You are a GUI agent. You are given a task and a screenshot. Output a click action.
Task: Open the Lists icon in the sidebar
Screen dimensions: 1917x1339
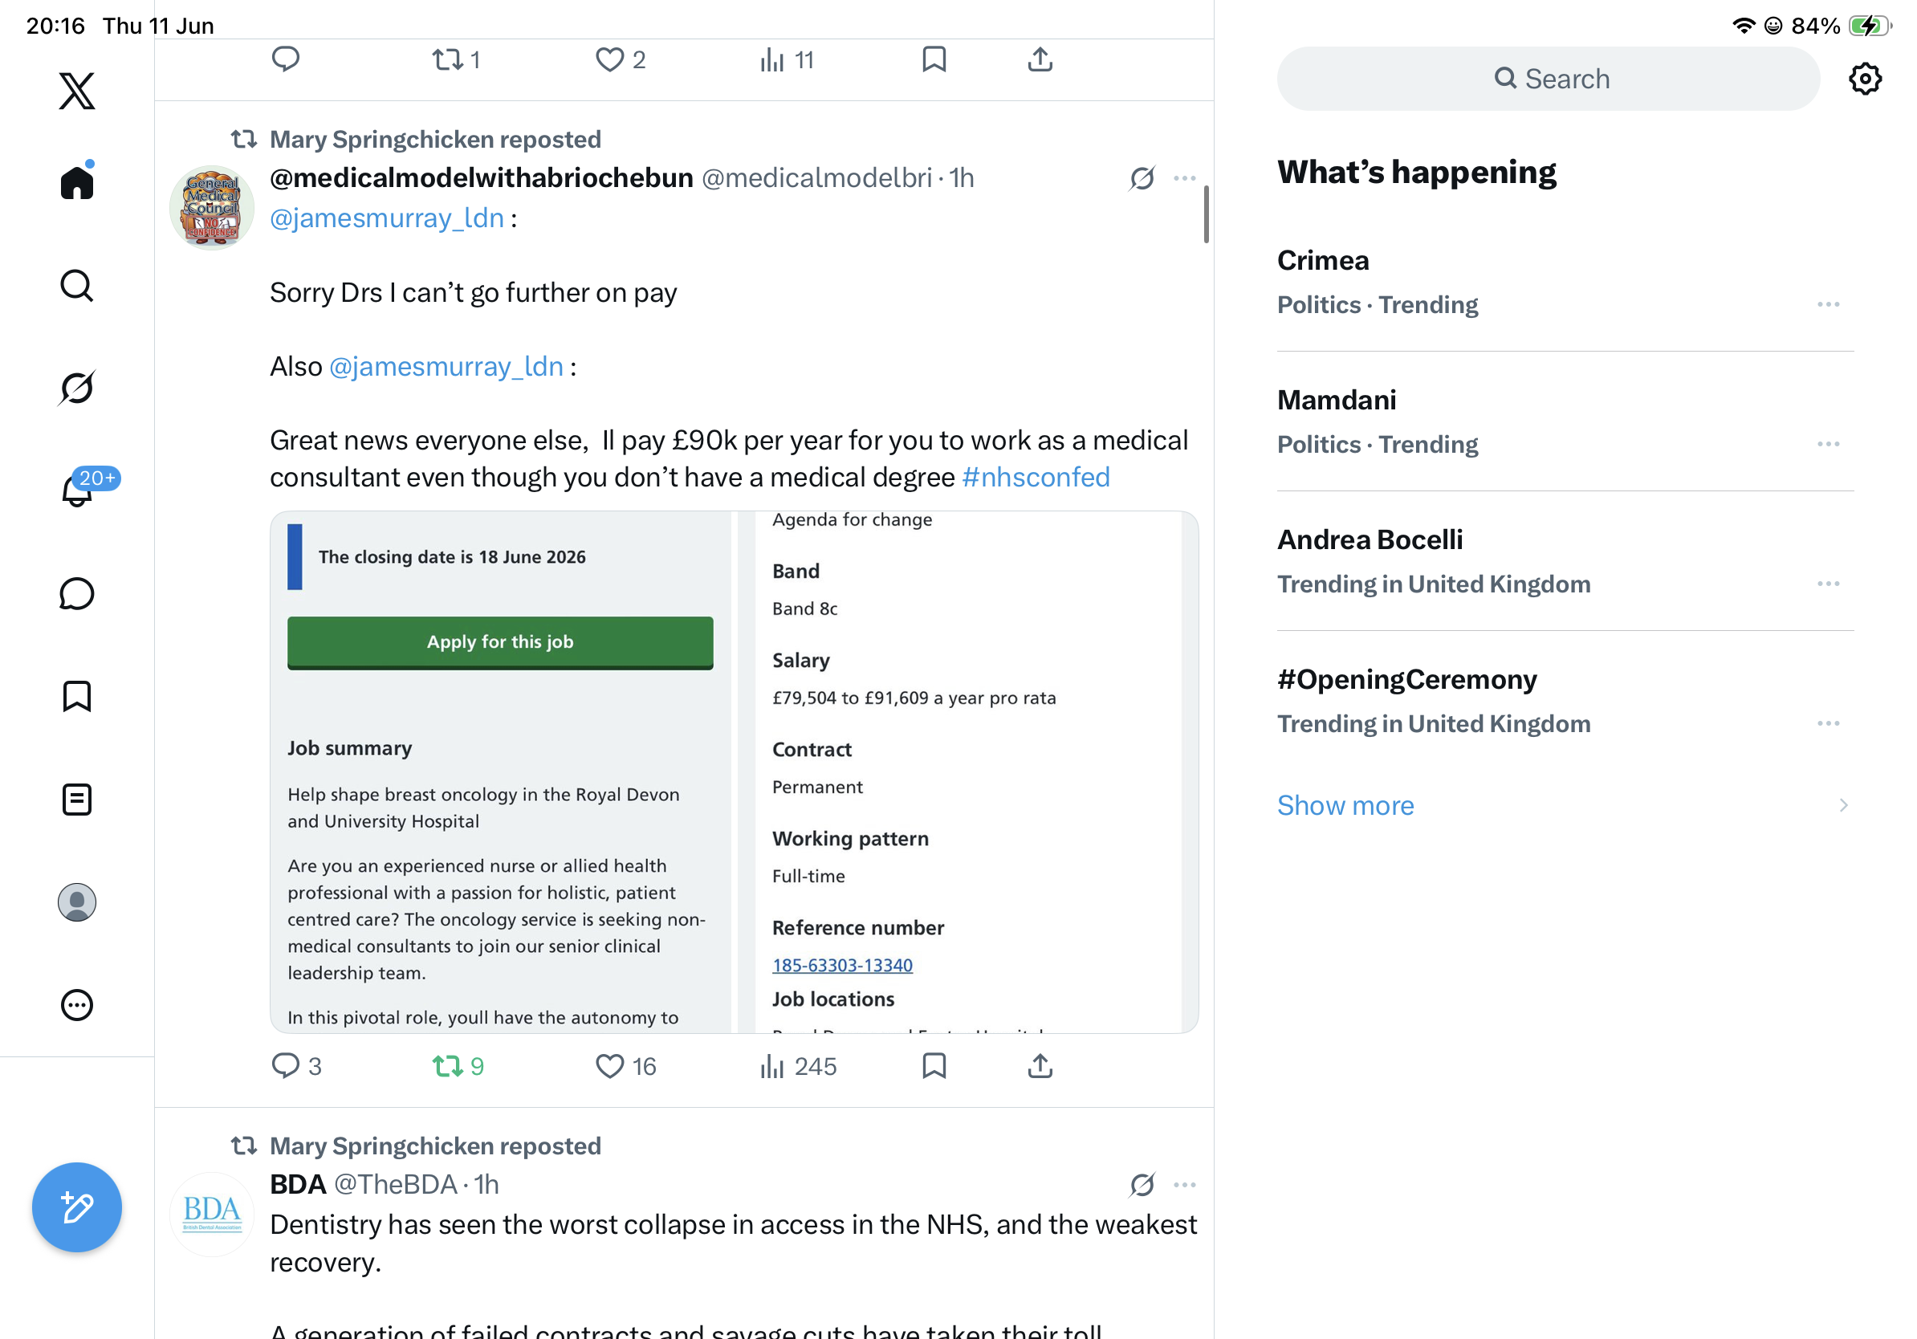77,800
